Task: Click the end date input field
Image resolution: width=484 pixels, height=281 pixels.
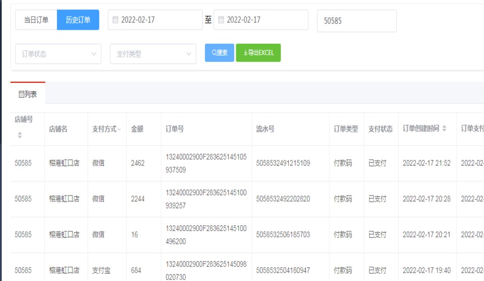Action: 264,20
